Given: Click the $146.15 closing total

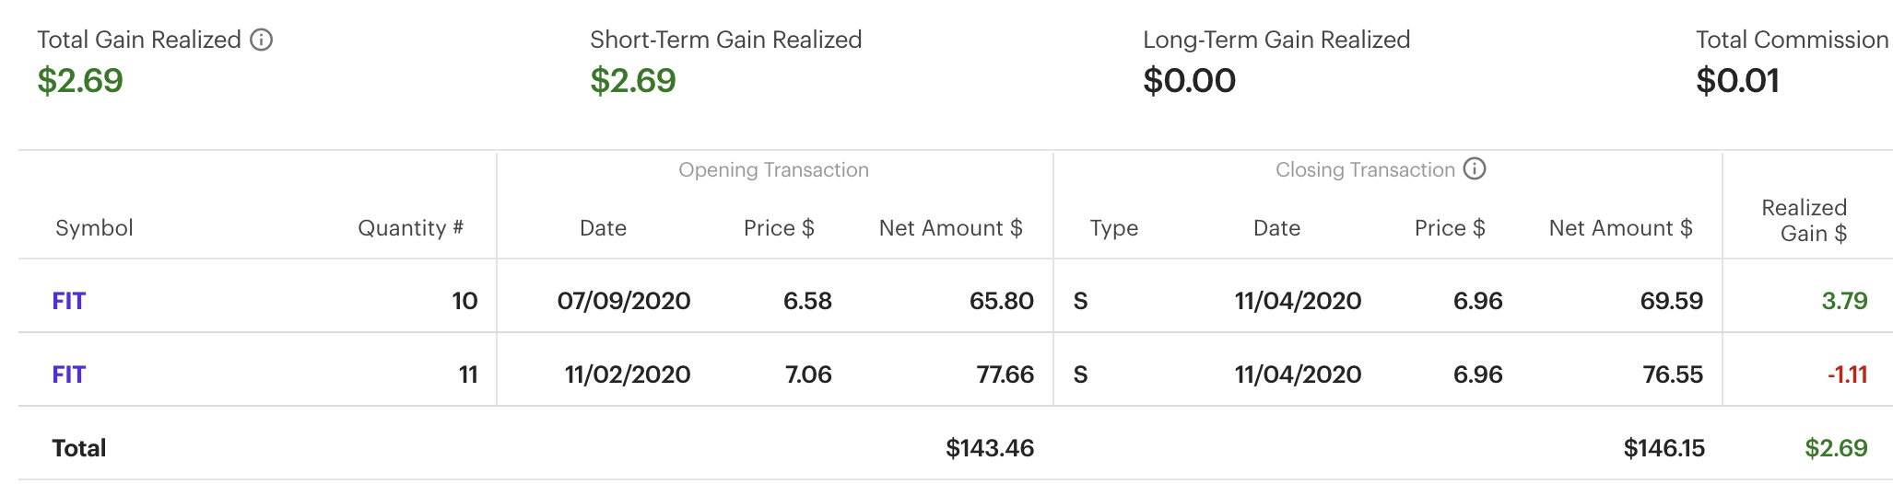Looking at the screenshot, I should (1664, 448).
